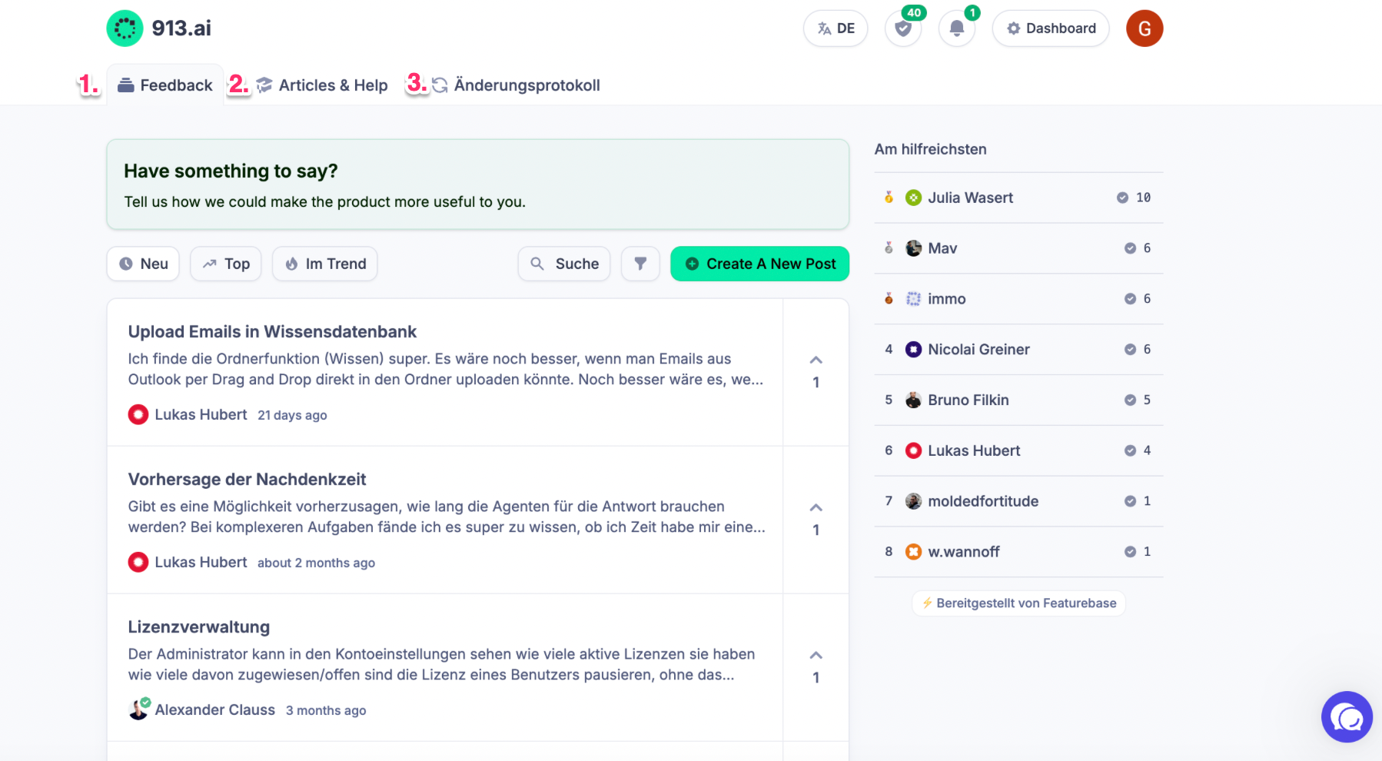
Task: Sort posts by Neu
Action: (143, 264)
